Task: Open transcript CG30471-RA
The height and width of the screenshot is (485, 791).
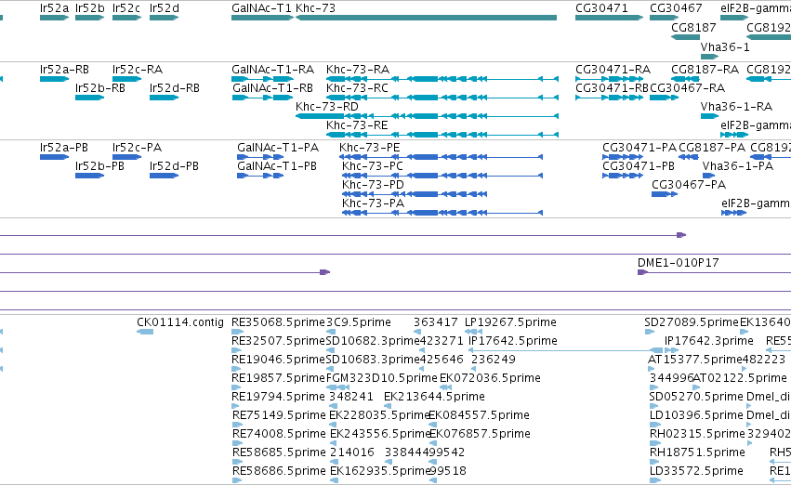Action: pyautogui.click(x=613, y=69)
